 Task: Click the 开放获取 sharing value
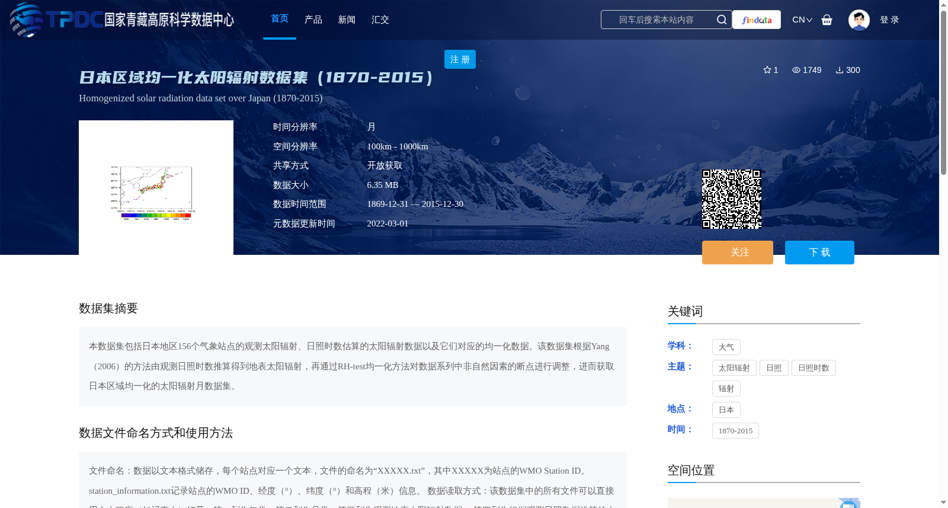pos(385,166)
